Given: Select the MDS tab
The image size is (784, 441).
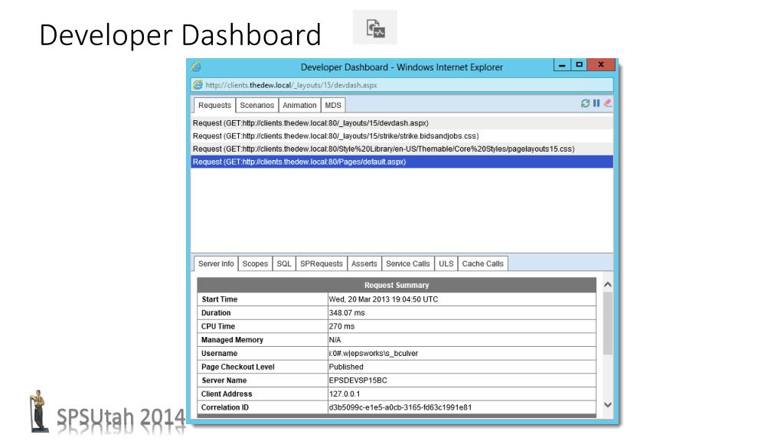Looking at the screenshot, I should pyautogui.click(x=333, y=106).
